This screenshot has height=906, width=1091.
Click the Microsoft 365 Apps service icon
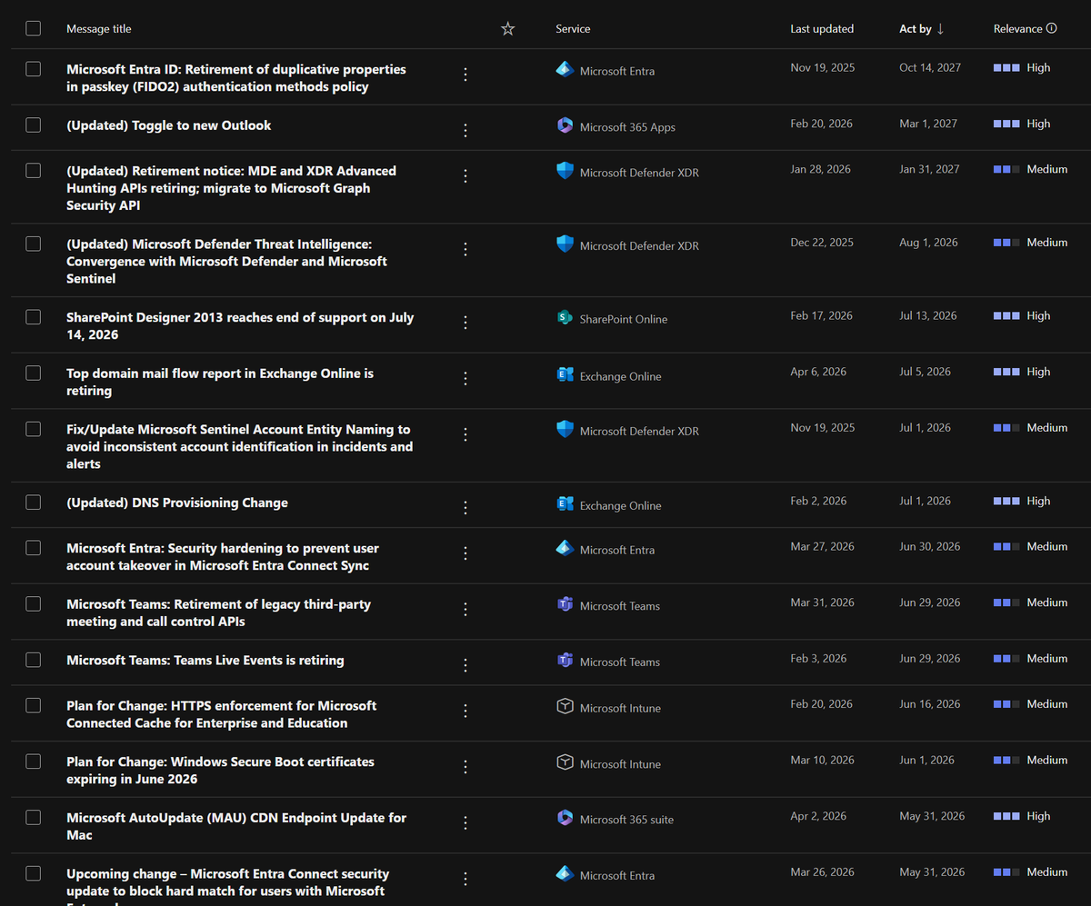[x=565, y=125]
